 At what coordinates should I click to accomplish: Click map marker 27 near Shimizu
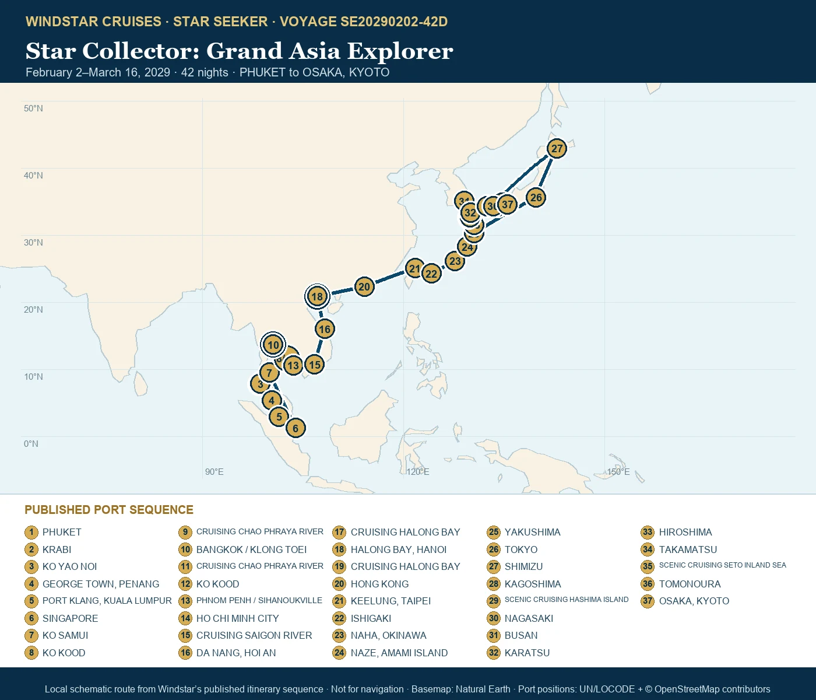tap(557, 148)
